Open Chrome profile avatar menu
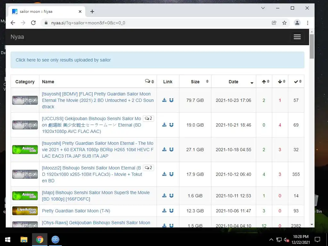 [297, 23]
